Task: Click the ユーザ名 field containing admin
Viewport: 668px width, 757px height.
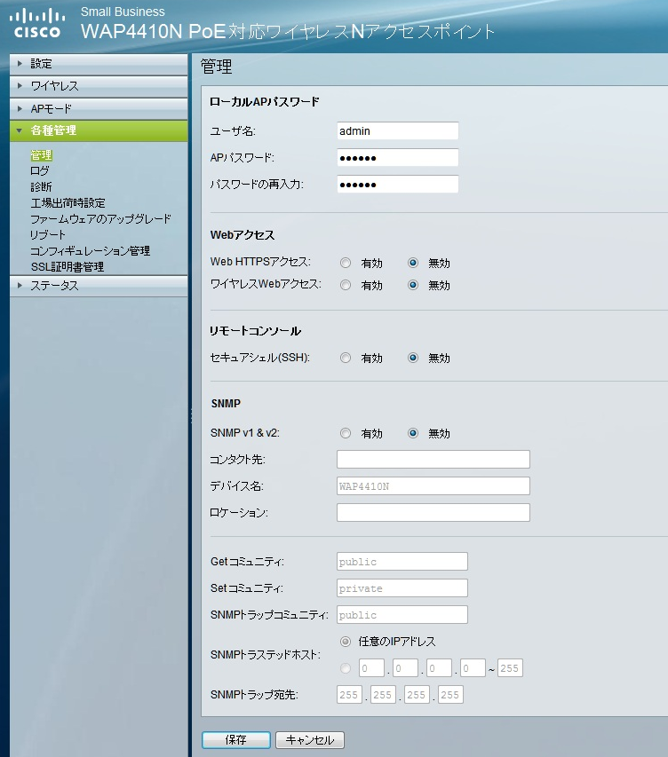Action: 397,130
